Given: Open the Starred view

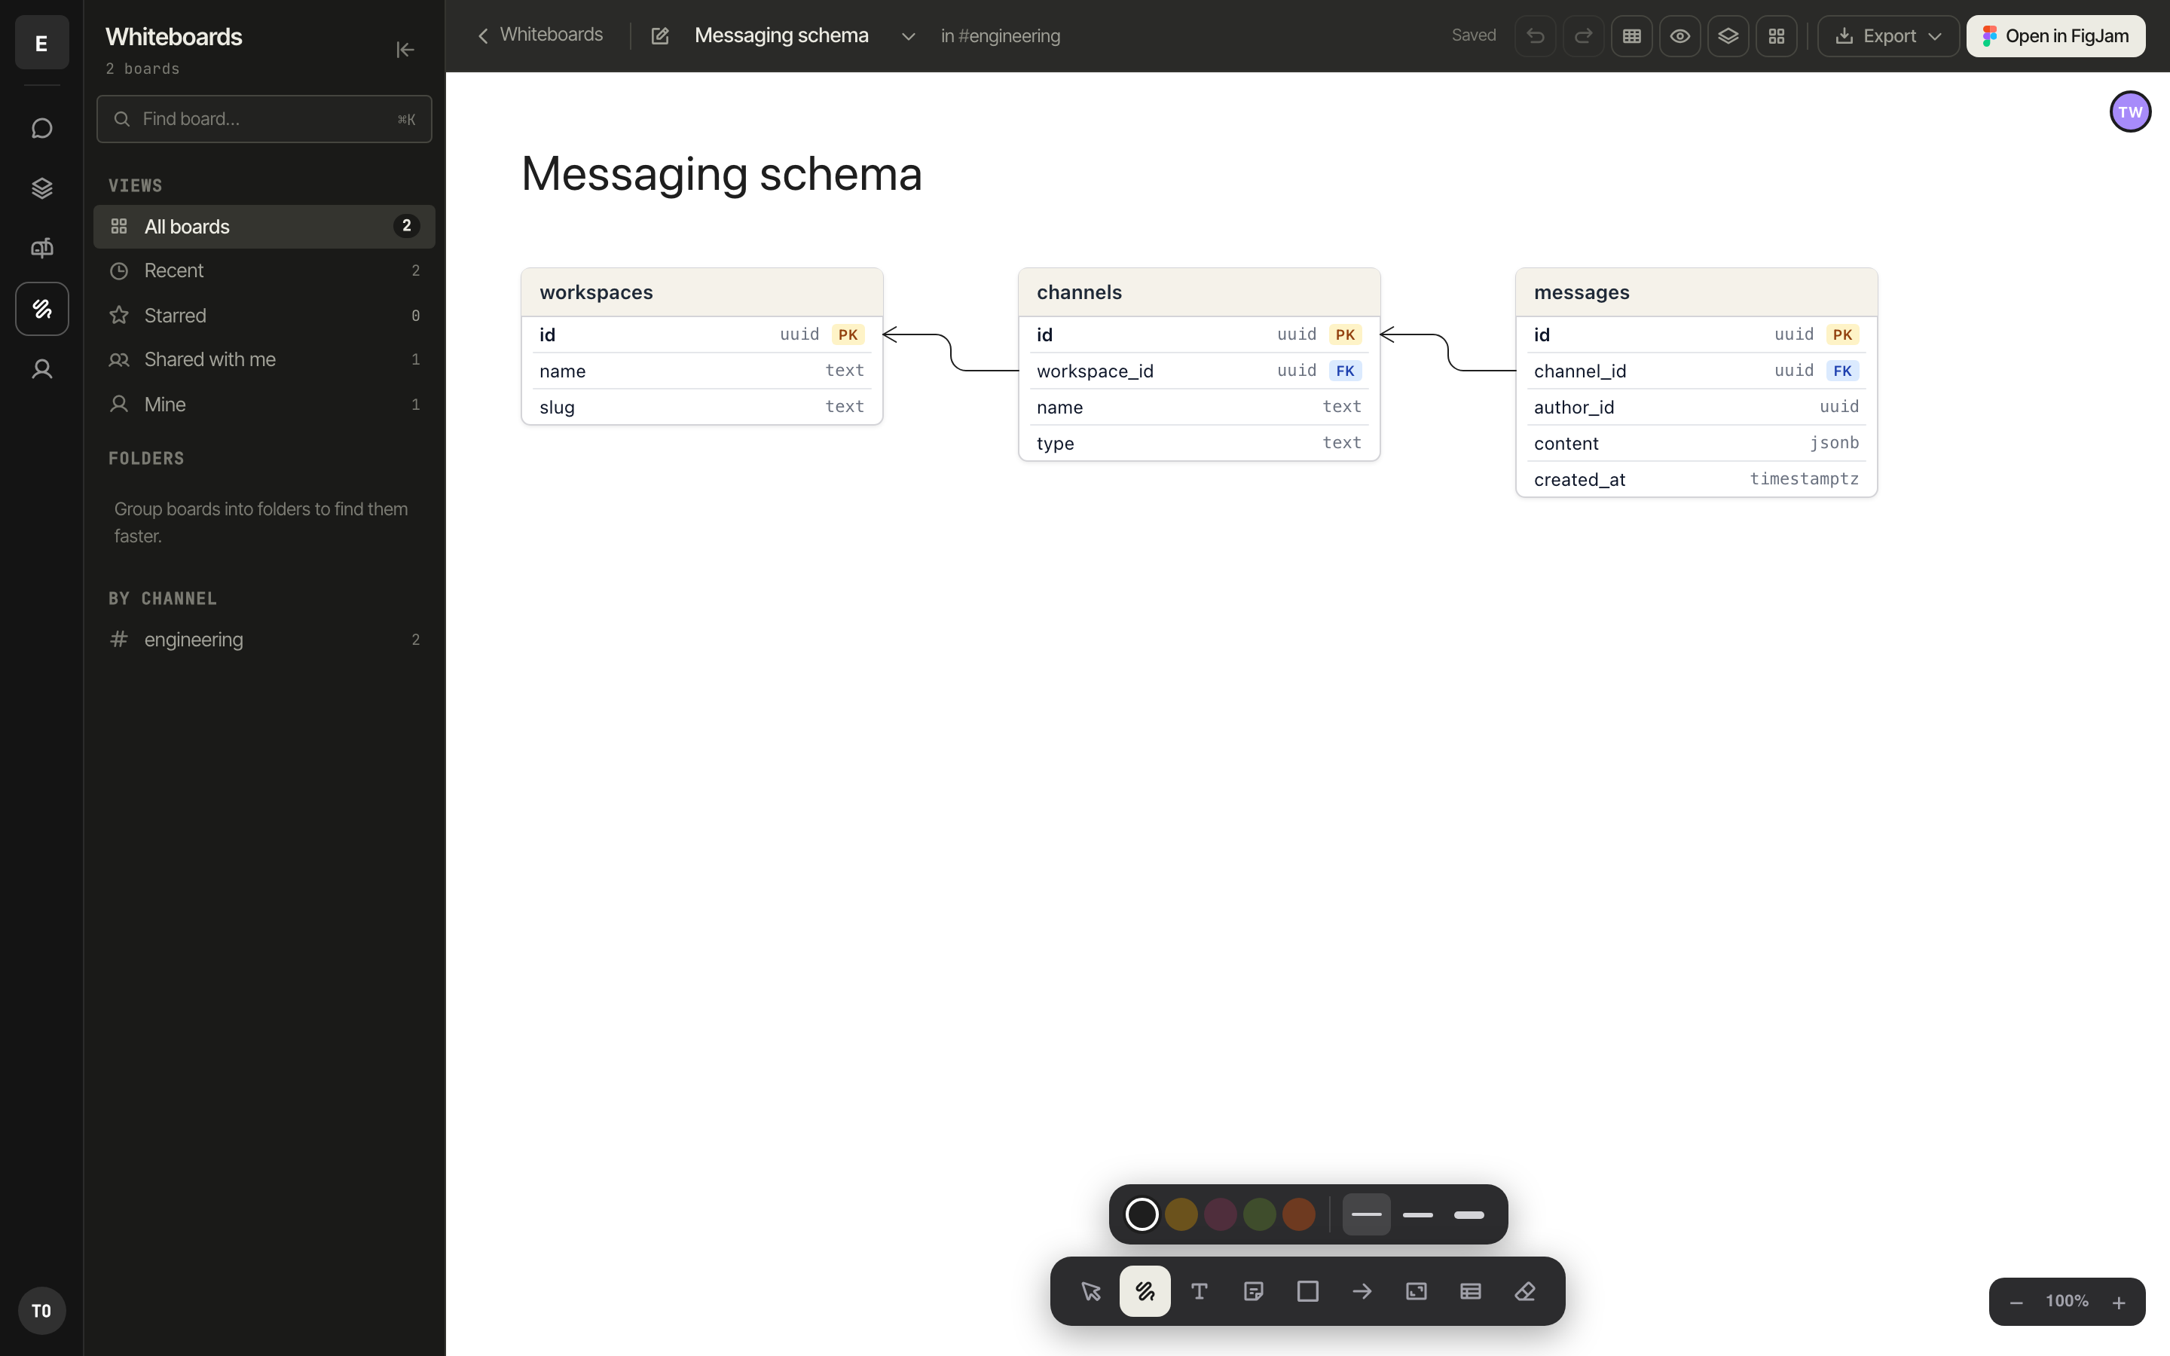Looking at the screenshot, I should pyautogui.click(x=264, y=316).
